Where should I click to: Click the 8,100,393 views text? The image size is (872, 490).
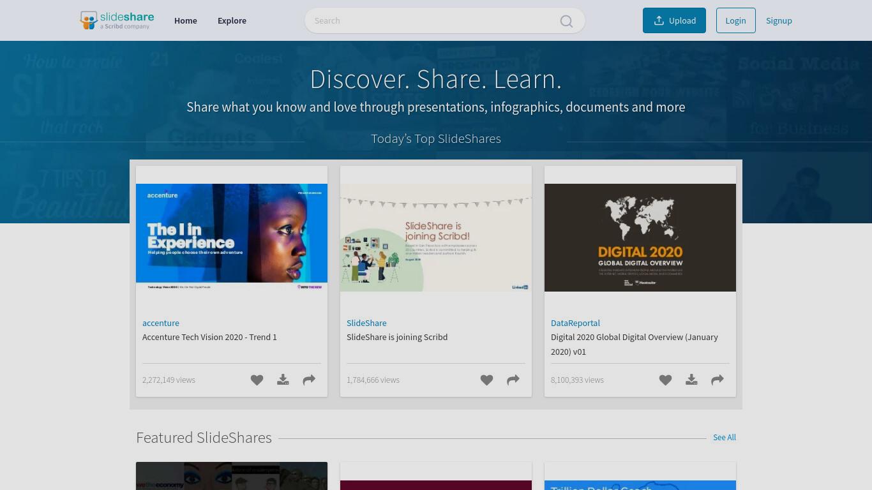click(577, 380)
